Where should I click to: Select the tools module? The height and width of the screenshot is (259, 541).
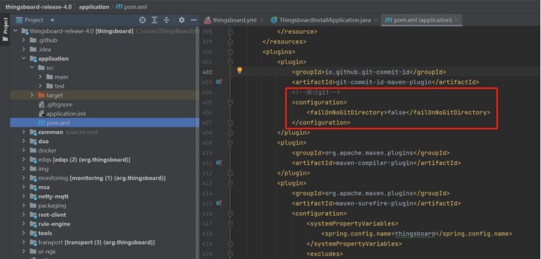105,233
